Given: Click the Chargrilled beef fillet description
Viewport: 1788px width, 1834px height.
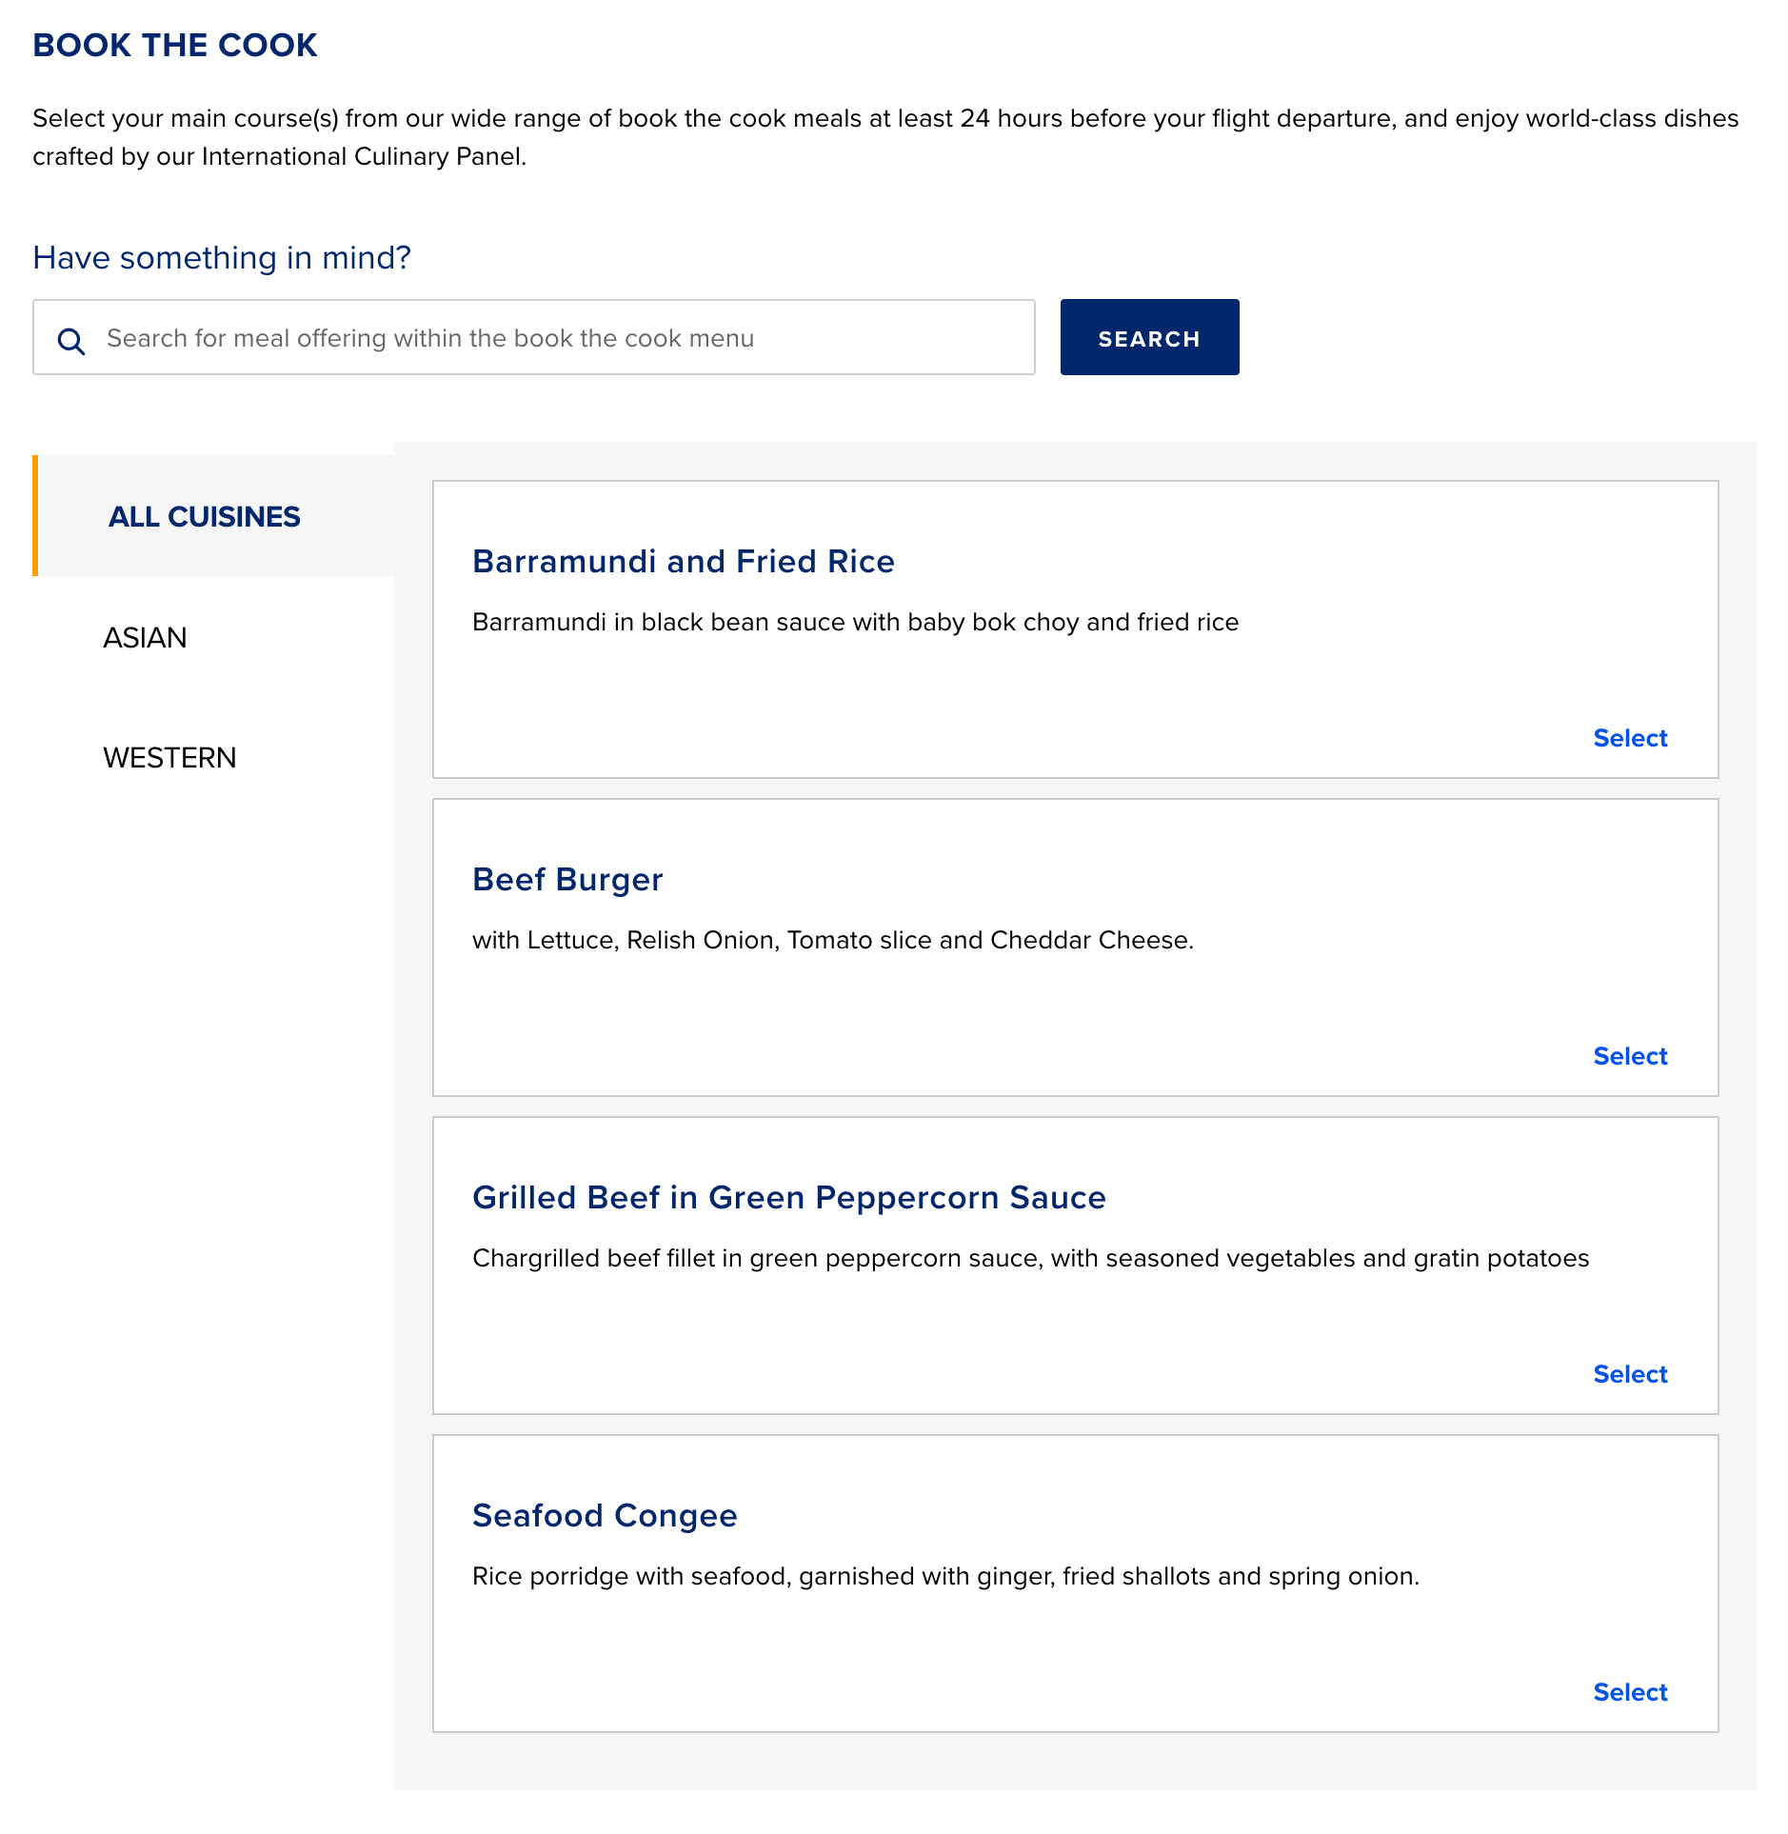Looking at the screenshot, I should (x=1030, y=1258).
